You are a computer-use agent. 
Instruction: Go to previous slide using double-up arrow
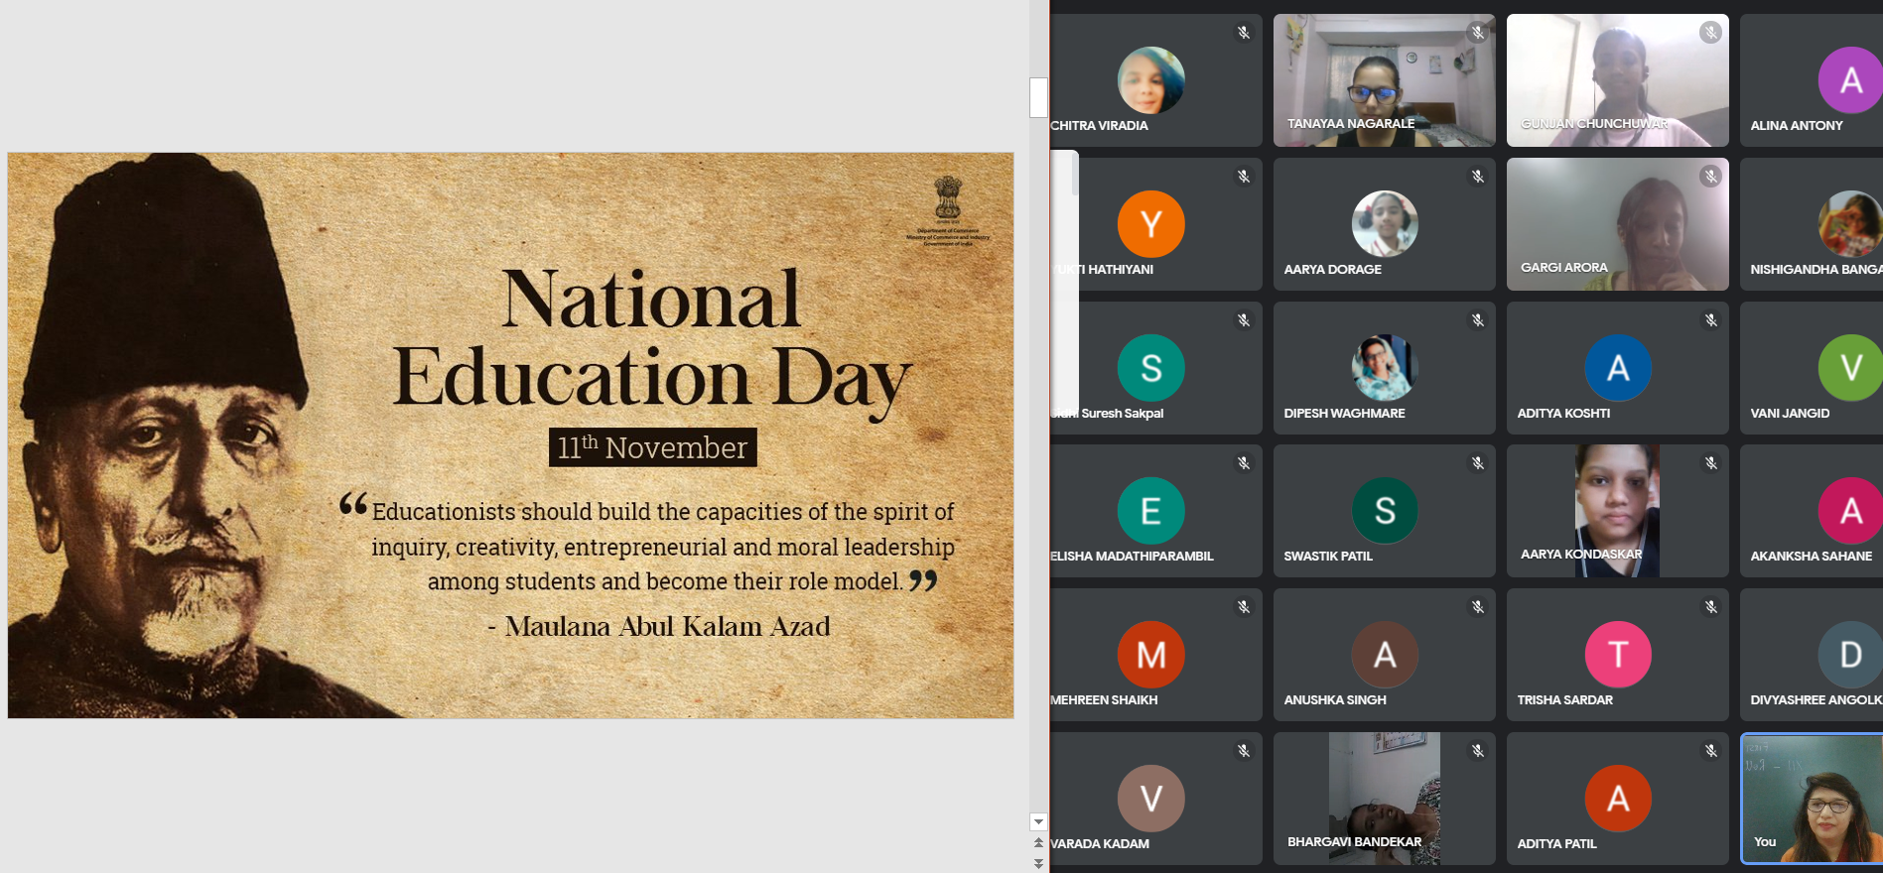tap(1038, 843)
